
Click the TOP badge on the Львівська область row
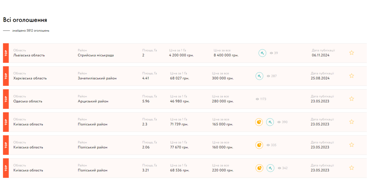[x=6, y=53]
